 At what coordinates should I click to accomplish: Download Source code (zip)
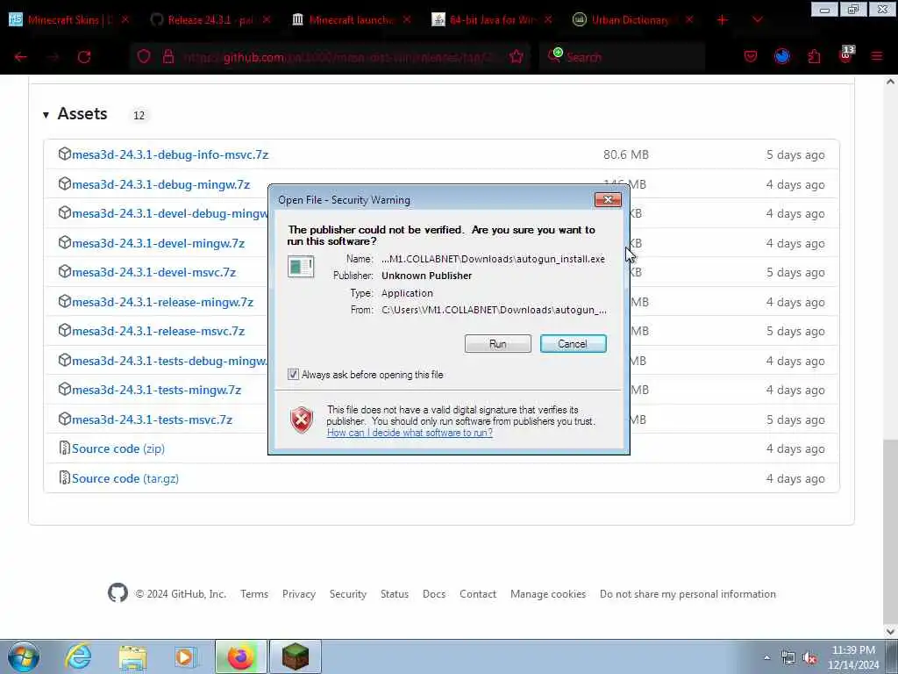pyautogui.click(x=118, y=448)
